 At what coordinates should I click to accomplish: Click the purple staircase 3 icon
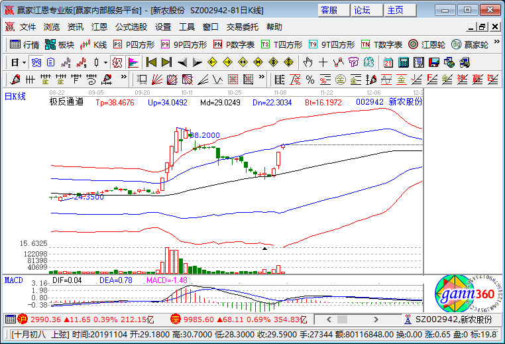coord(66,62)
